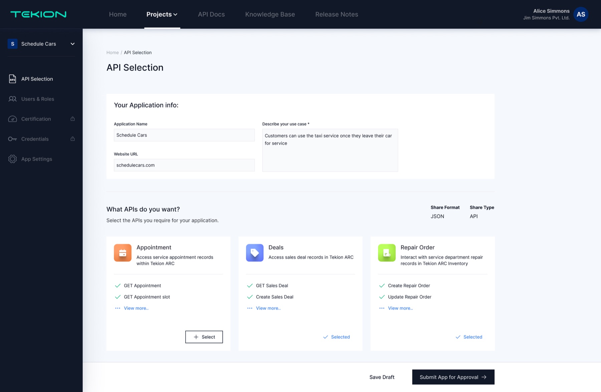The image size is (601, 392).
Task: Click the API Selection sidebar icon
Action: 12,79
